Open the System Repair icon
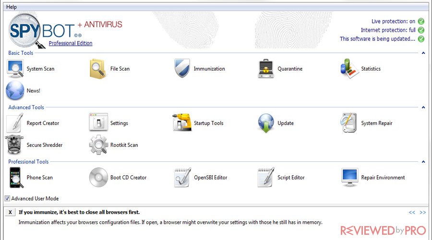The height and width of the screenshot is (240, 432). [349, 122]
